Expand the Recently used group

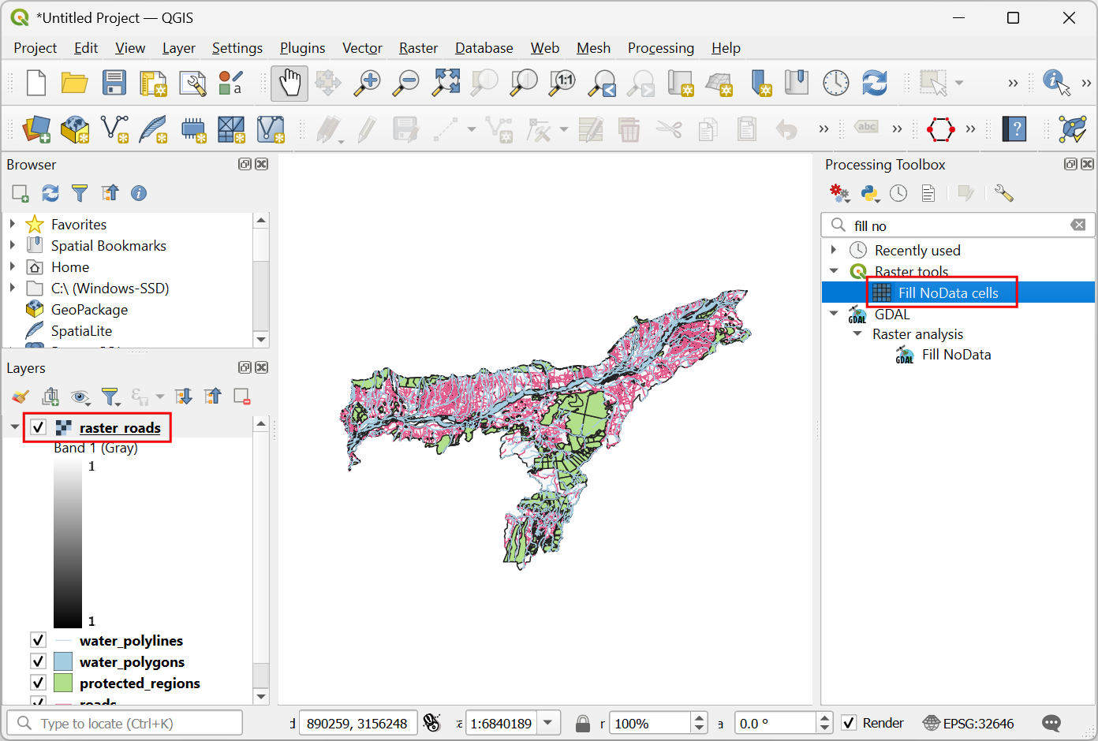point(834,250)
